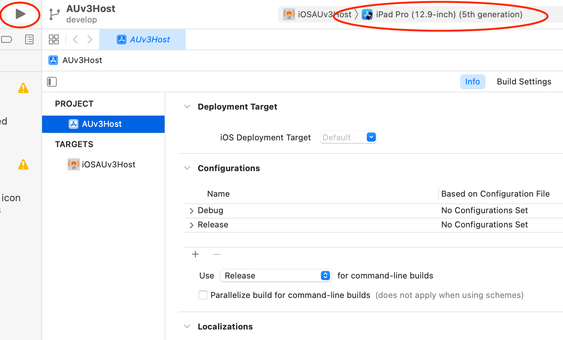The image size is (563, 340).
Task: Click the AUv3Host project title in toolbar
Action: coord(91,9)
